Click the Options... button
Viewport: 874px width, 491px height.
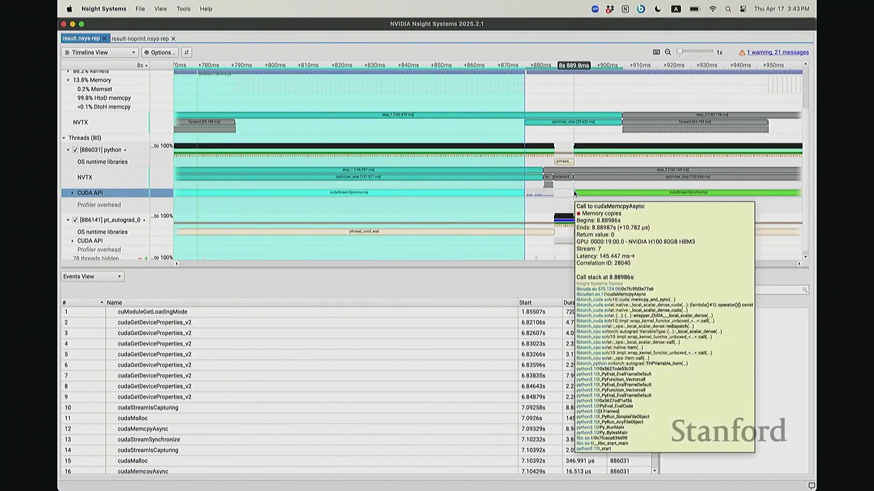coord(160,52)
